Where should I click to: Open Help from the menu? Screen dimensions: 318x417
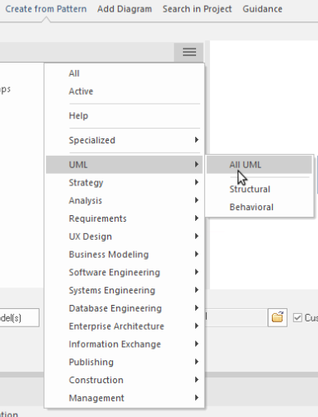pos(124,115)
